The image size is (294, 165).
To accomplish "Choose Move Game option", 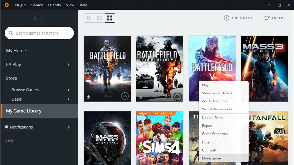I will (223, 158).
